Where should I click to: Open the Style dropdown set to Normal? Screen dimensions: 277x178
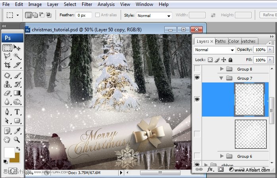coord(154,15)
